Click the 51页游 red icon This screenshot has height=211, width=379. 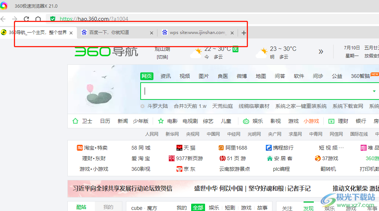[222, 158]
